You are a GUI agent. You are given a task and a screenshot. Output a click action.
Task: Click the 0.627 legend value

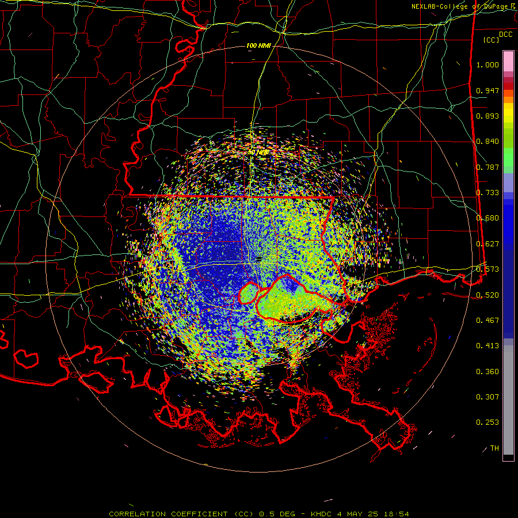[487, 244]
